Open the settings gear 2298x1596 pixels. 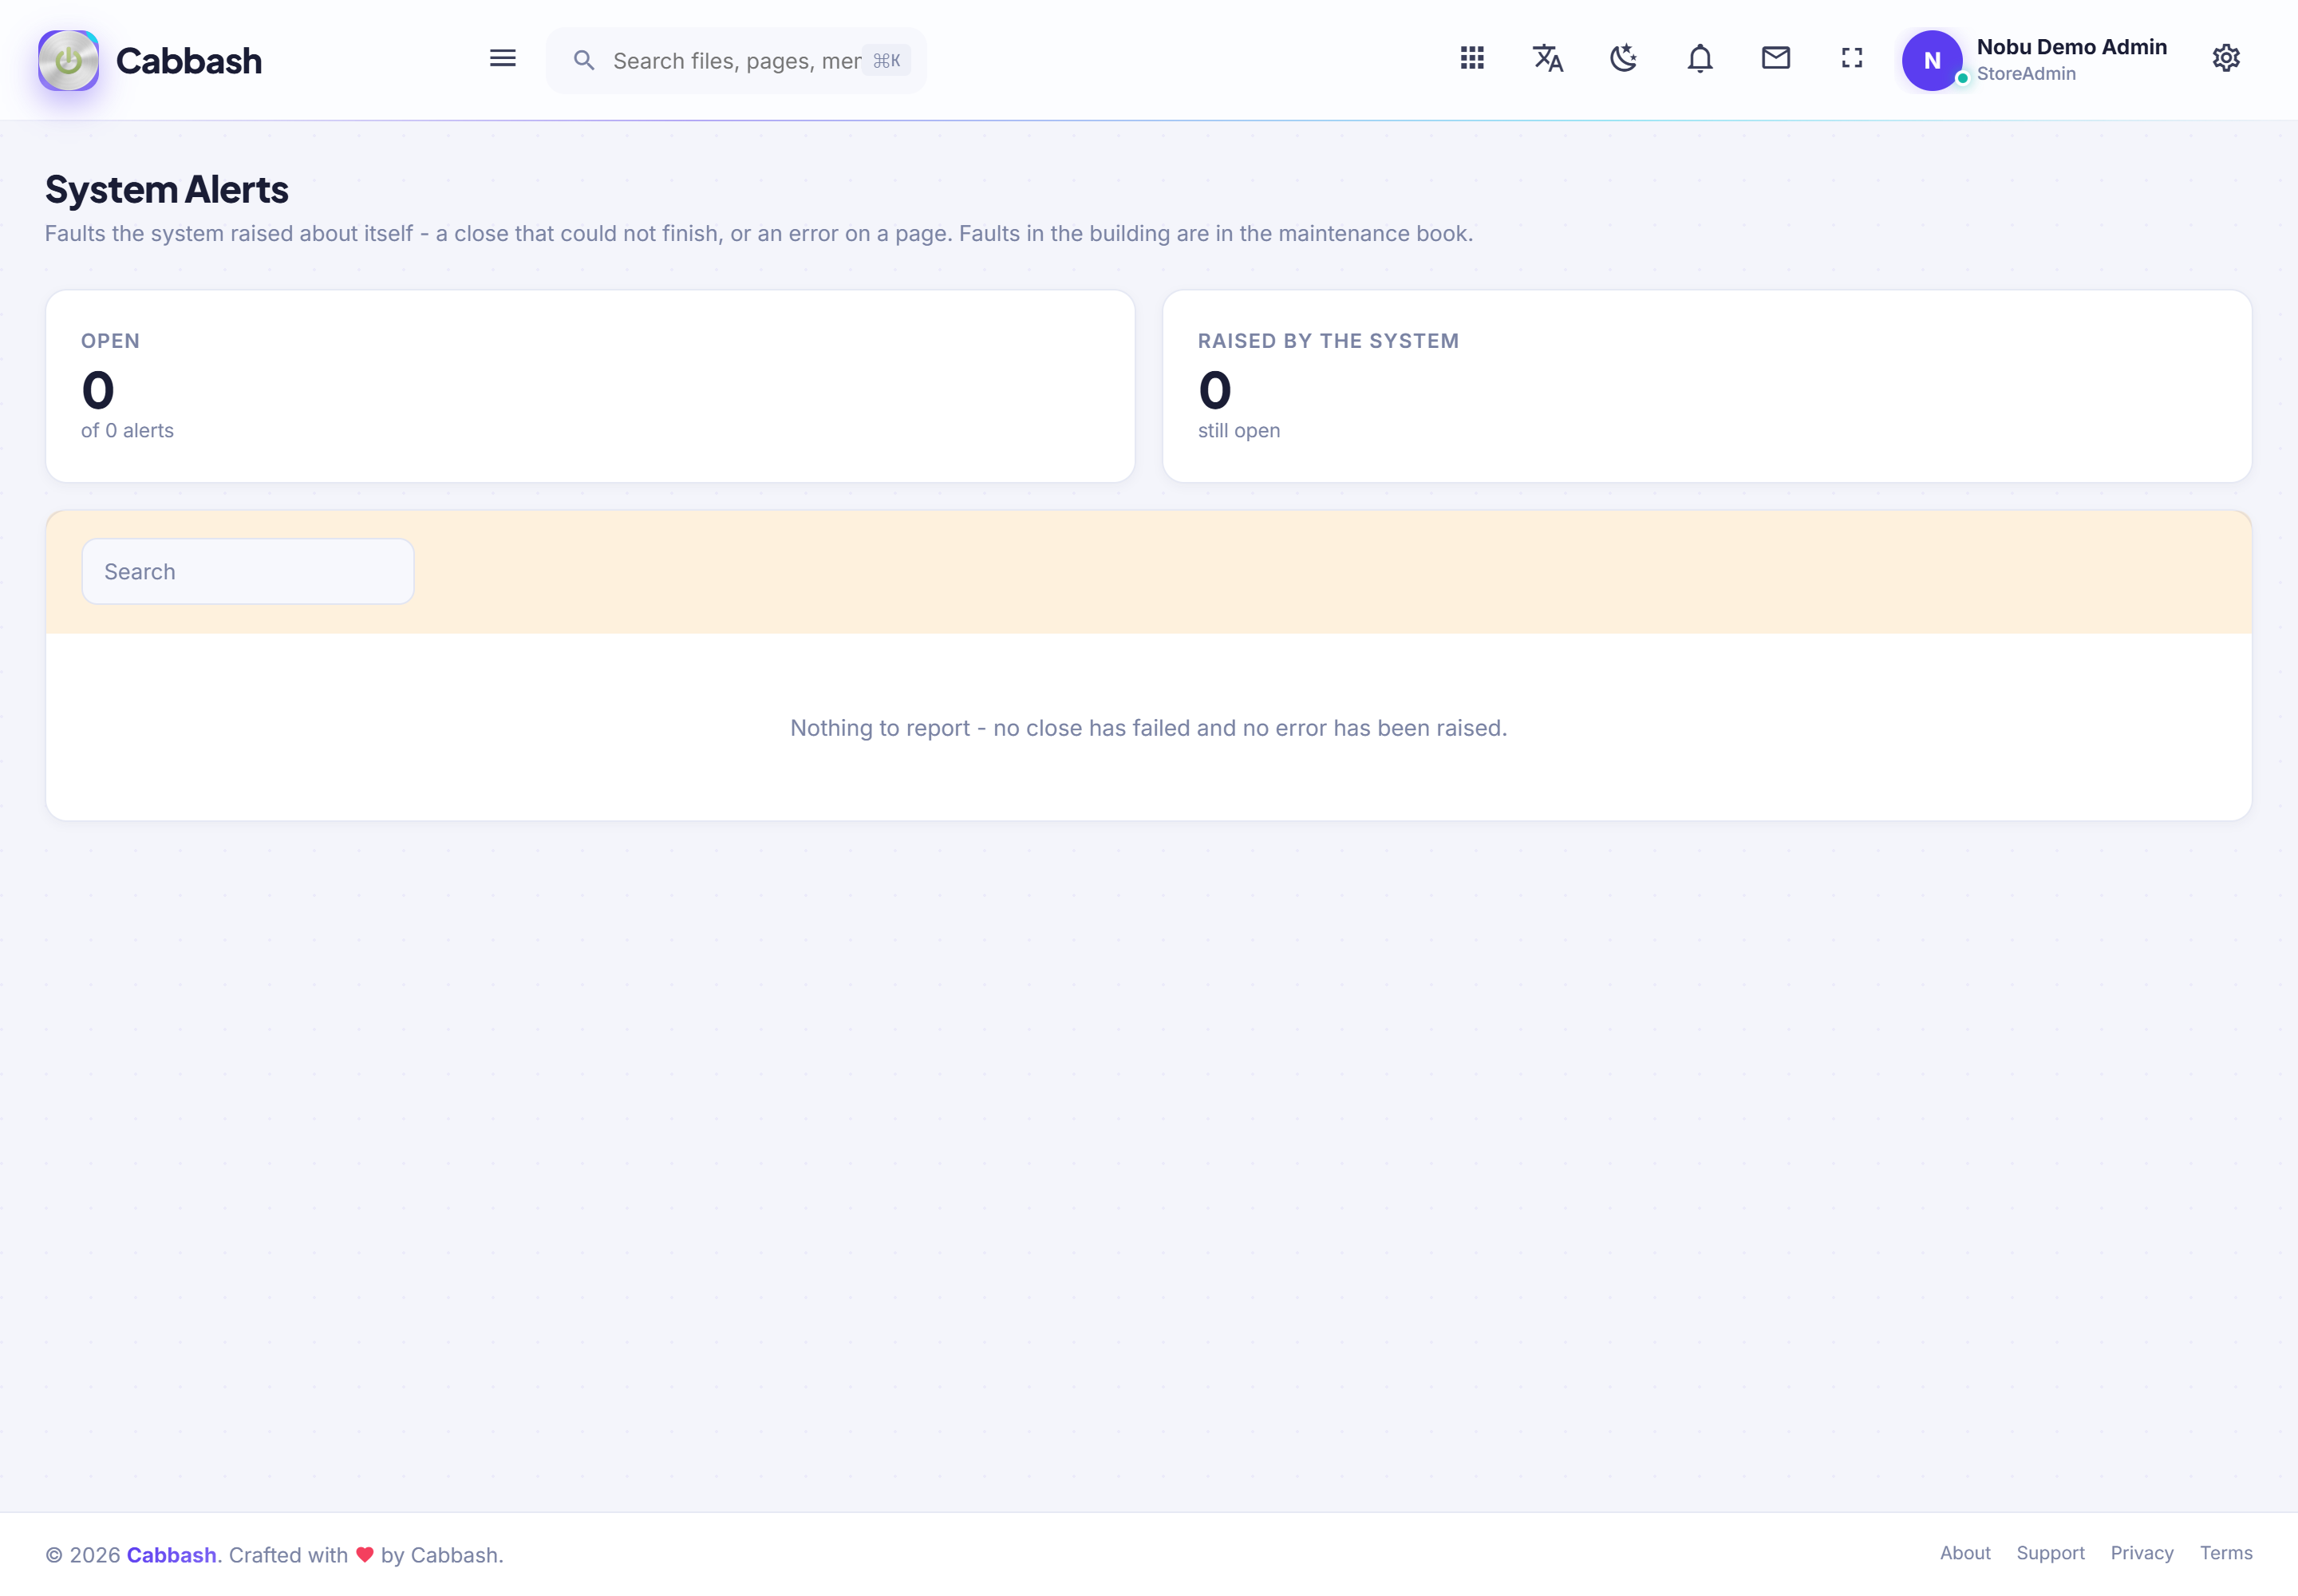click(x=2226, y=58)
